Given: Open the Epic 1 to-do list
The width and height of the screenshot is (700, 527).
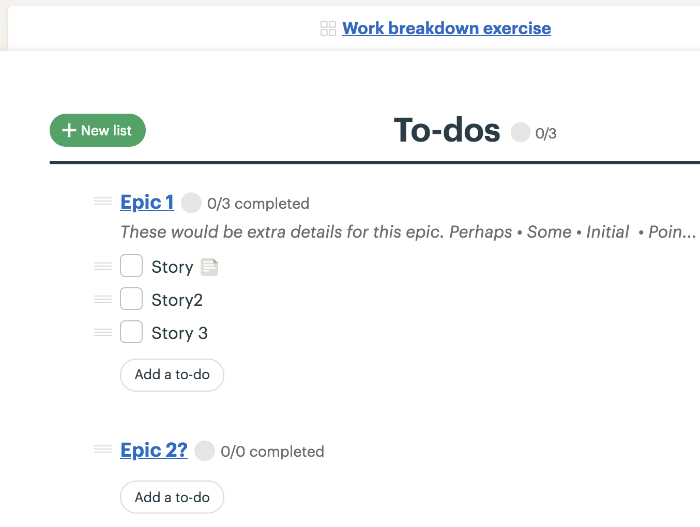Looking at the screenshot, I should 147,202.
